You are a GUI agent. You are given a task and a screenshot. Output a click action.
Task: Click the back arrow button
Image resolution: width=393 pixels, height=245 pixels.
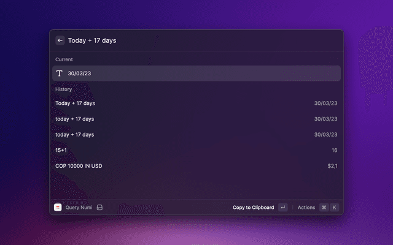coord(60,40)
